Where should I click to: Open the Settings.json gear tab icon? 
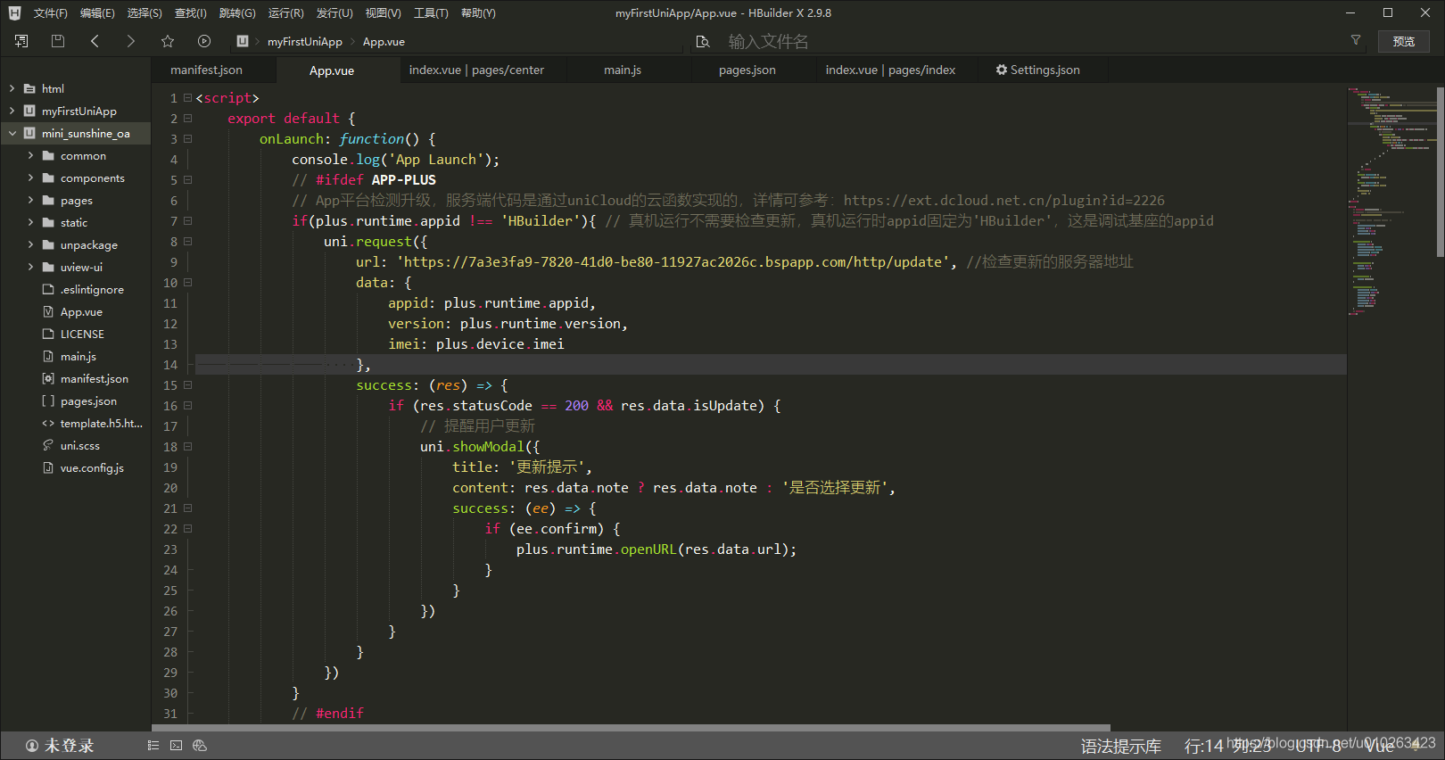click(1002, 70)
